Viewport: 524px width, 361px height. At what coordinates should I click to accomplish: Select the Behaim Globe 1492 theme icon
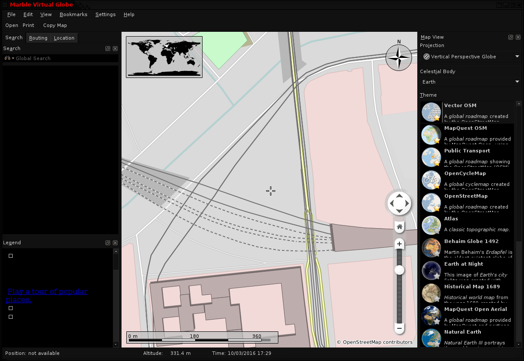pyautogui.click(x=431, y=248)
